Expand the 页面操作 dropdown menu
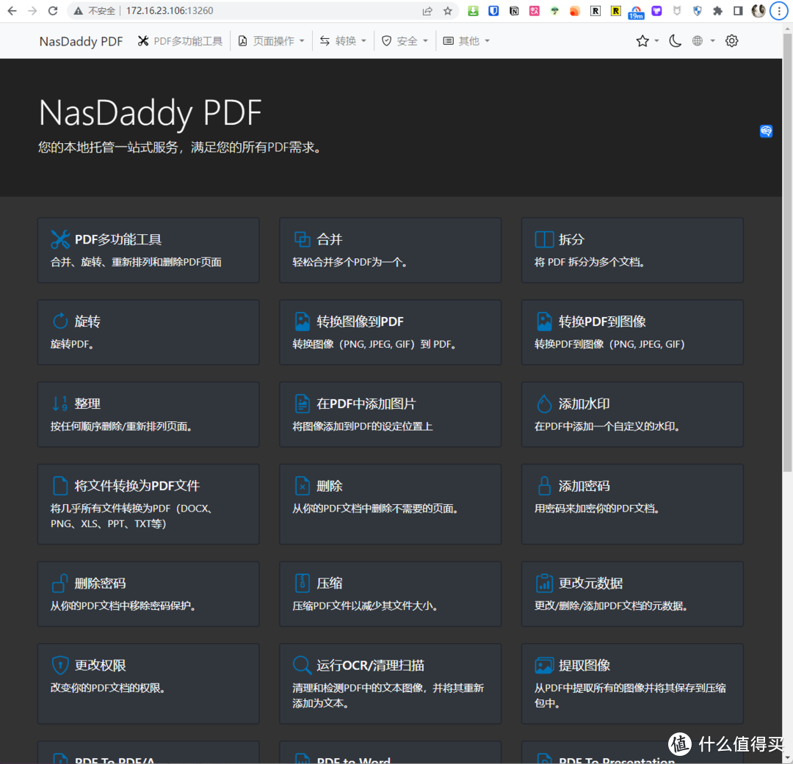The height and width of the screenshot is (764, 793). coord(272,40)
